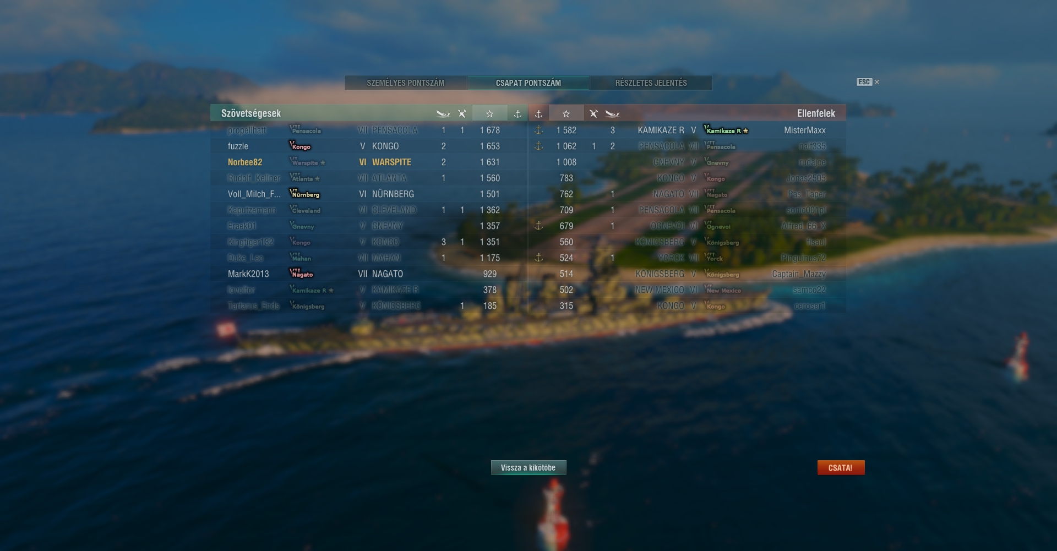
Task: Sort allies by aircraft shot down icon
Action: (x=462, y=113)
